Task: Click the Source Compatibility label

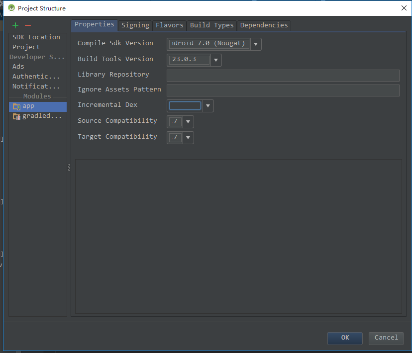Action: point(117,121)
